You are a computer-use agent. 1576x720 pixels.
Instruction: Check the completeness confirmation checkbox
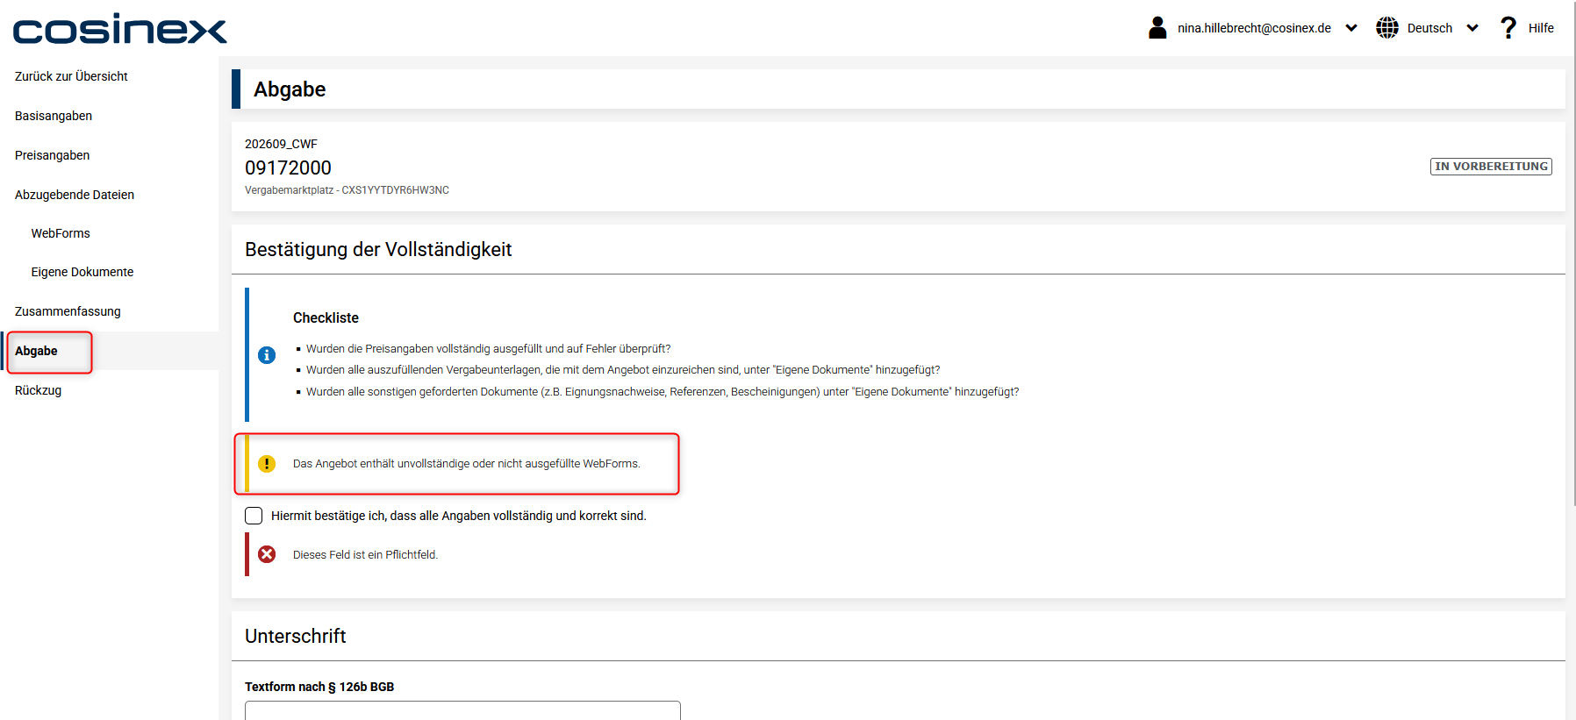tap(254, 516)
